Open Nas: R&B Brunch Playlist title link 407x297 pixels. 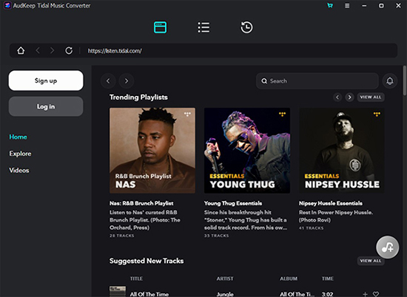(141, 203)
